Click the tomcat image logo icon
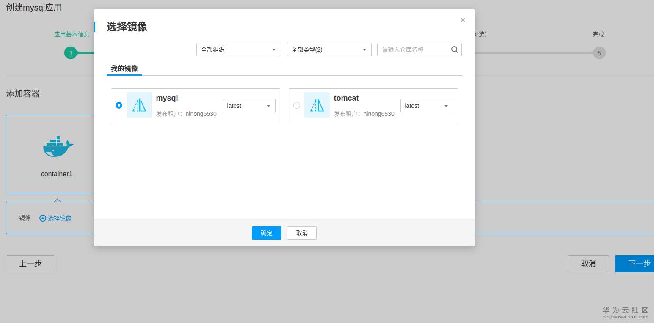This screenshot has width=654, height=323. (317, 105)
